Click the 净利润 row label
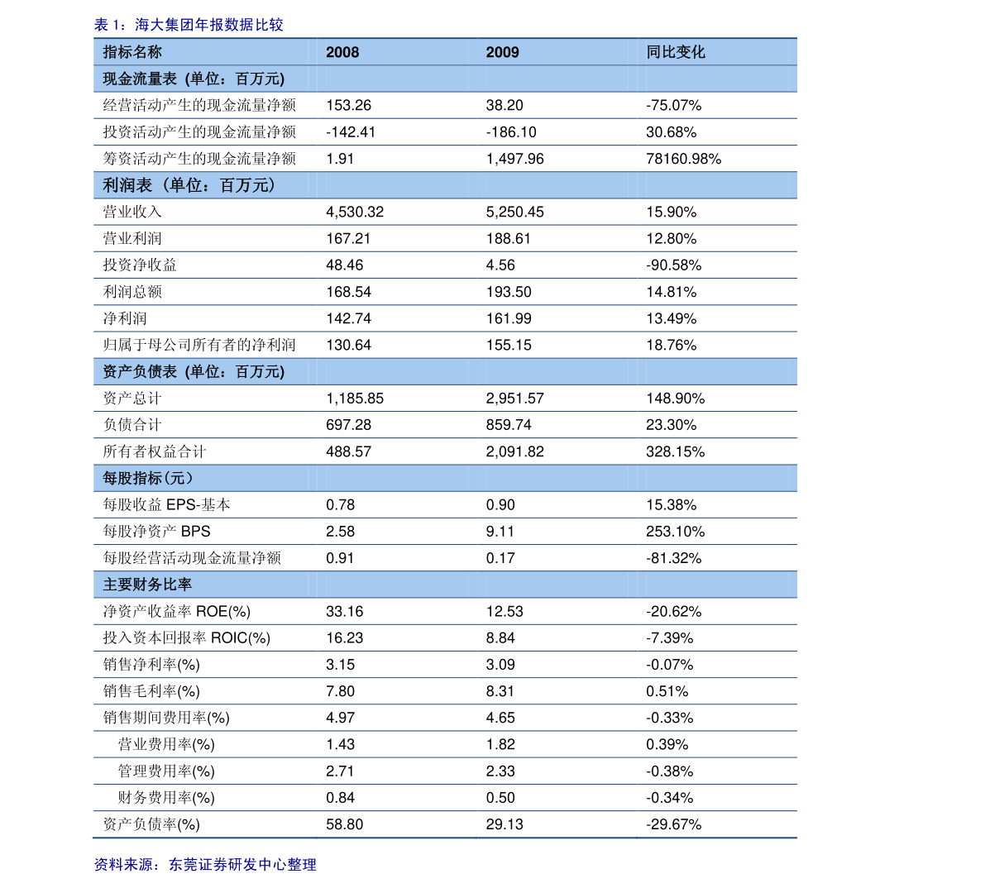Screen dimensions: 985x888 [124, 318]
